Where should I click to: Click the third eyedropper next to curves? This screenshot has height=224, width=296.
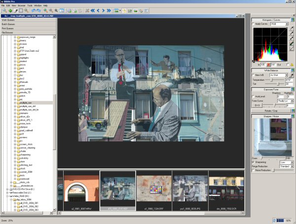(x=292, y=38)
